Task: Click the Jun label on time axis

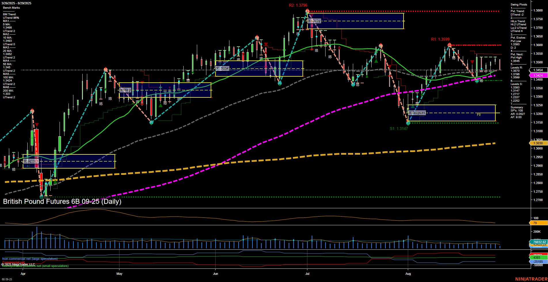Action: 216,274
